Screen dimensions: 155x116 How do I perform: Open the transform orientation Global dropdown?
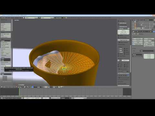39,87
